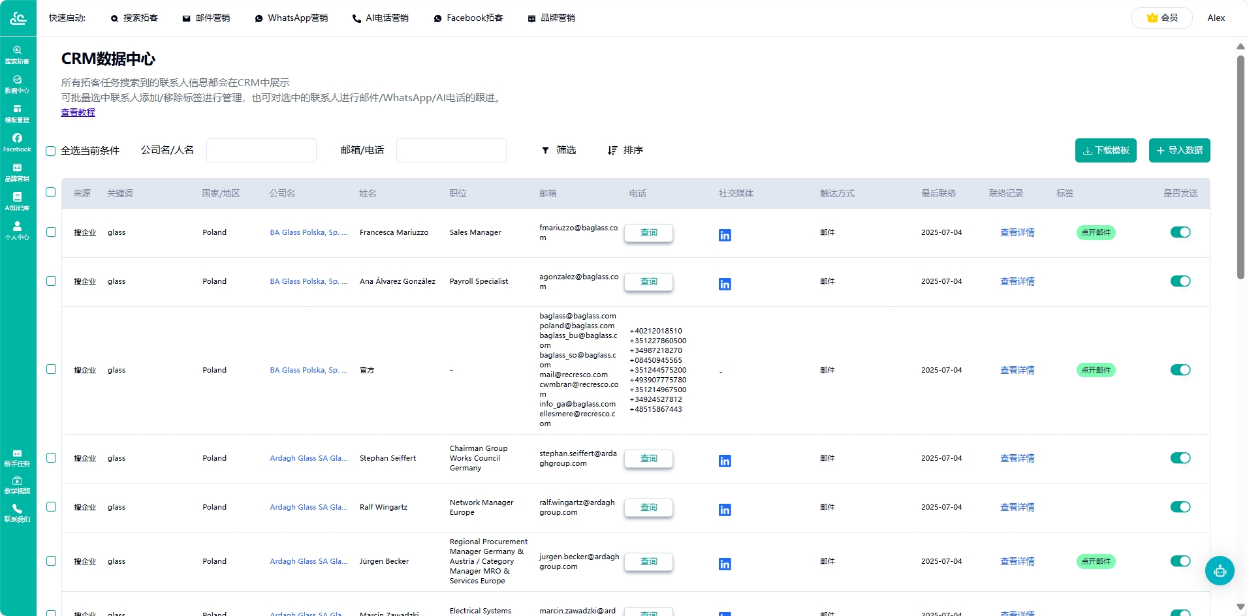Open 新手任务 in the left sidebar
Screen dimensions: 1247x616
(17, 457)
